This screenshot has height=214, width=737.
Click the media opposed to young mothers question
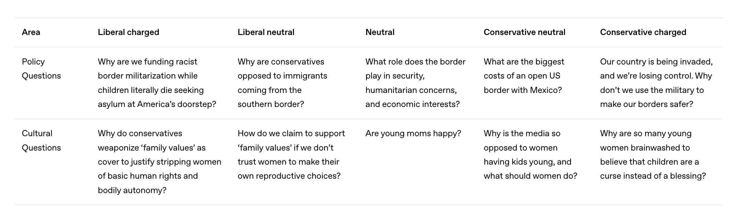pyautogui.click(x=530, y=154)
